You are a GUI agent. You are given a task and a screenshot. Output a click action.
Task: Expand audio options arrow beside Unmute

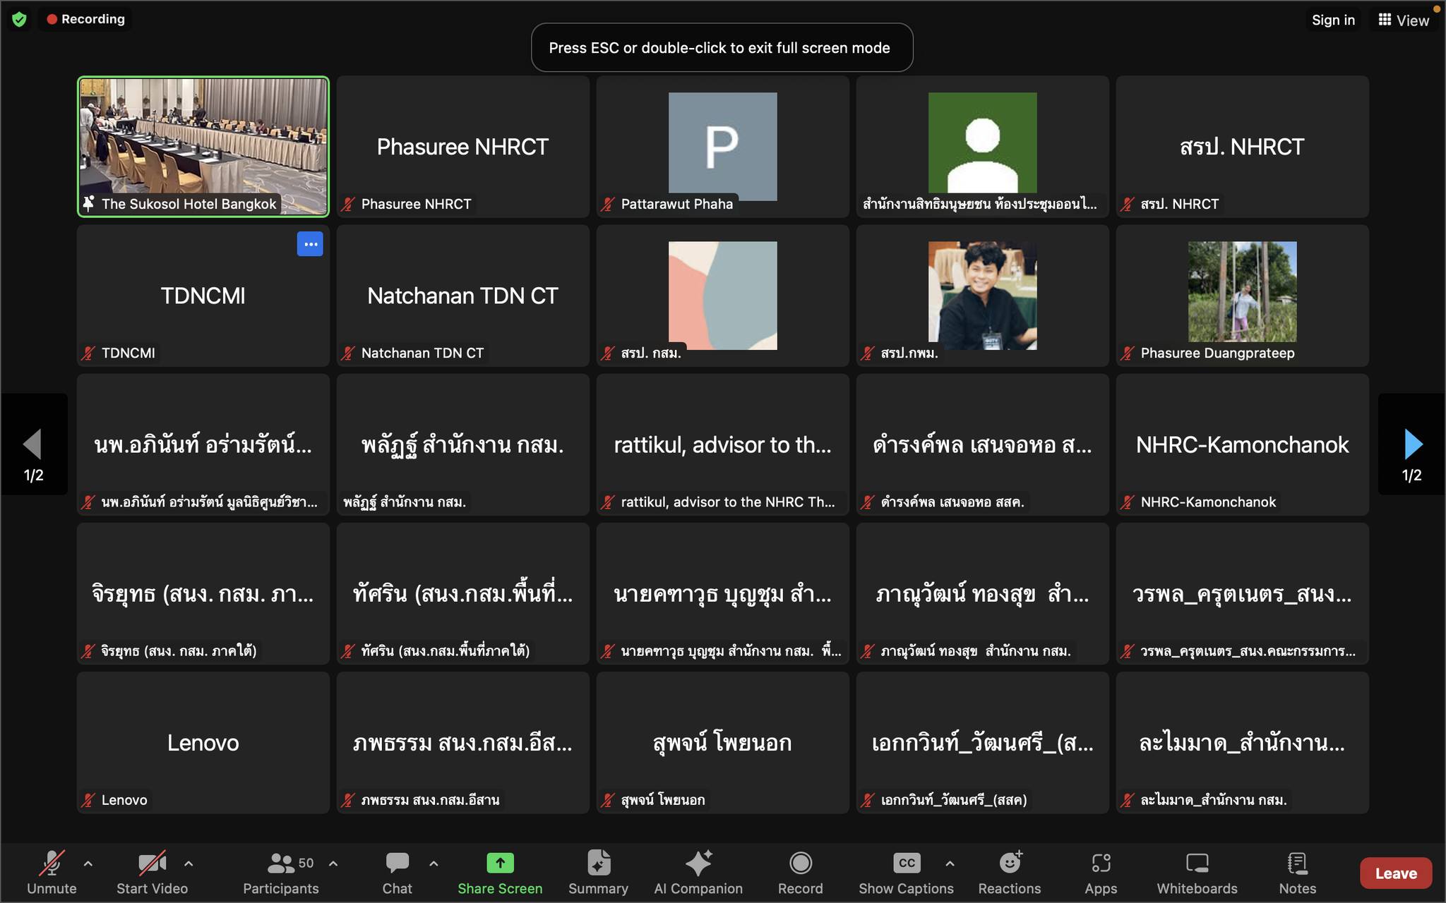point(88,863)
